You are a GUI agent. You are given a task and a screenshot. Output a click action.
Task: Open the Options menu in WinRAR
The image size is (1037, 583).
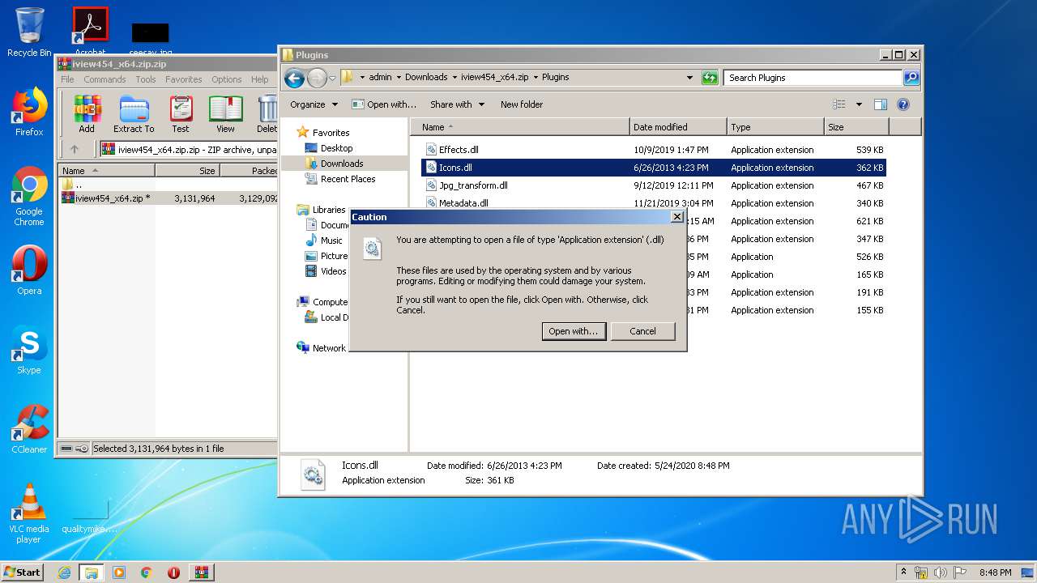(227, 79)
